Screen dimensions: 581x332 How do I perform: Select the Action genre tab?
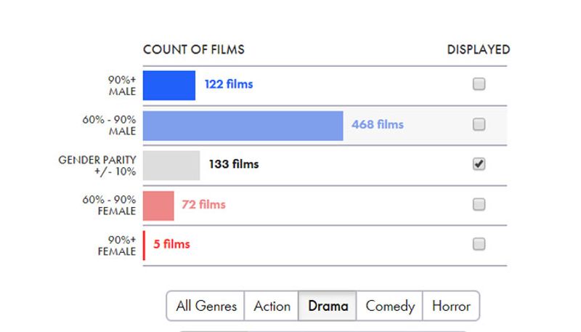tap(272, 306)
